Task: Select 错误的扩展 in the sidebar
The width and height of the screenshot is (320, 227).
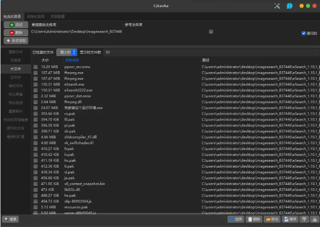Action: pos(16,137)
